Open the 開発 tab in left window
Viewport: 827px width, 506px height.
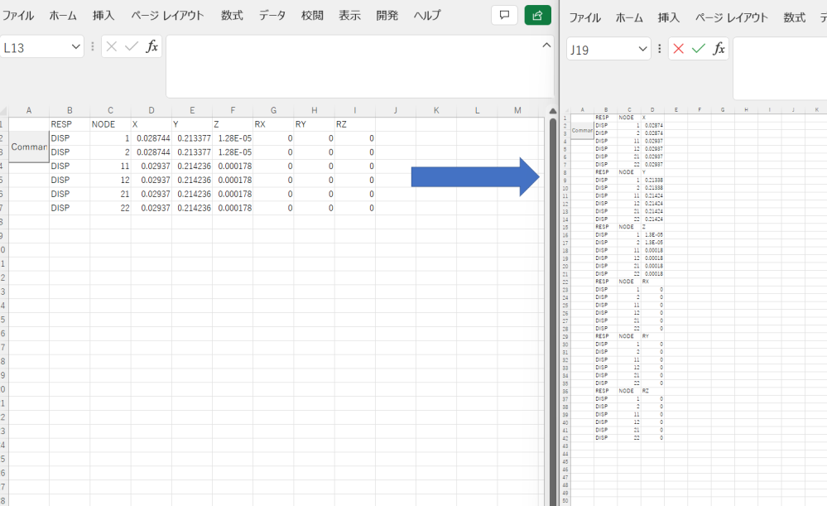[387, 16]
